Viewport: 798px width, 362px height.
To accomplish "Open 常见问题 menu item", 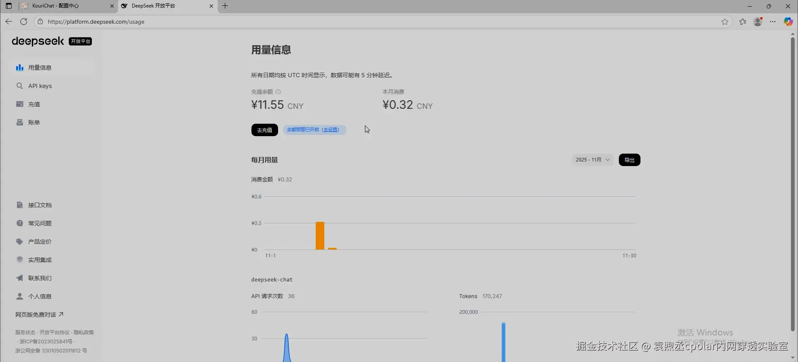I will pos(53,223).
